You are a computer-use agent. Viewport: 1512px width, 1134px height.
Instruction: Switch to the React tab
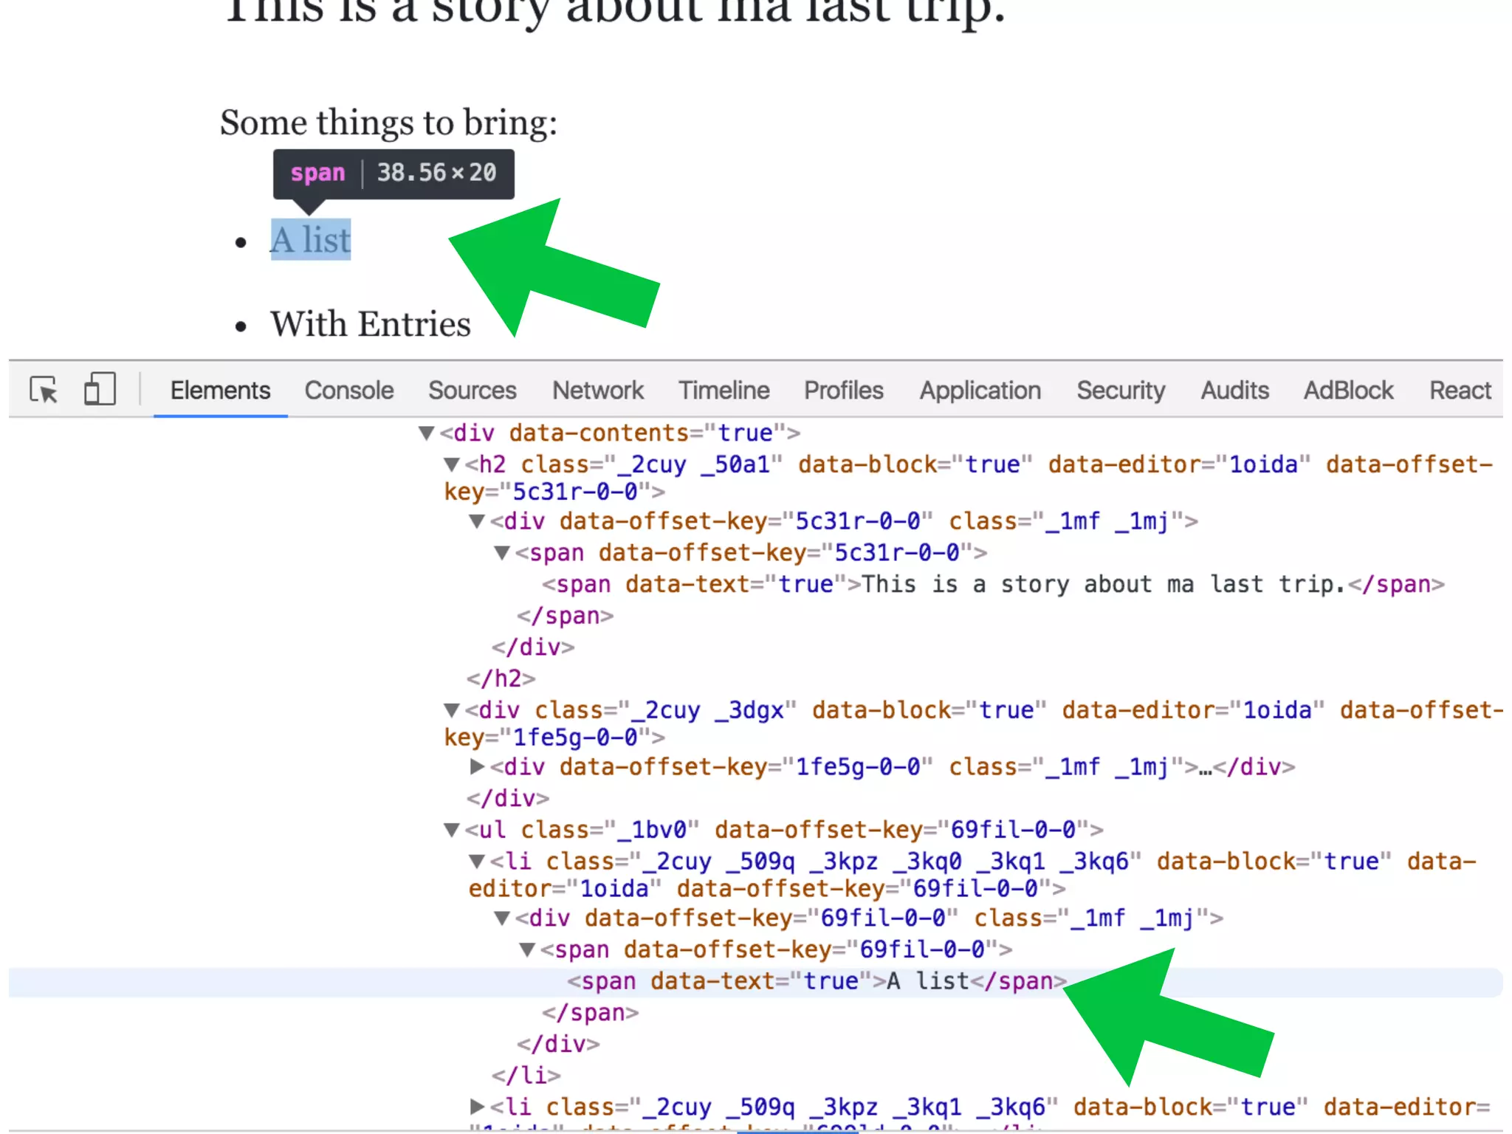[x=1460, y=391]
